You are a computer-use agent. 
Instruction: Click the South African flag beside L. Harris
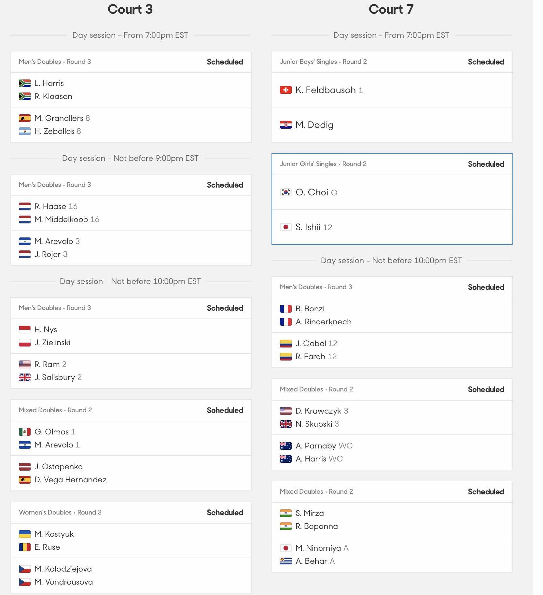(25, 83)
